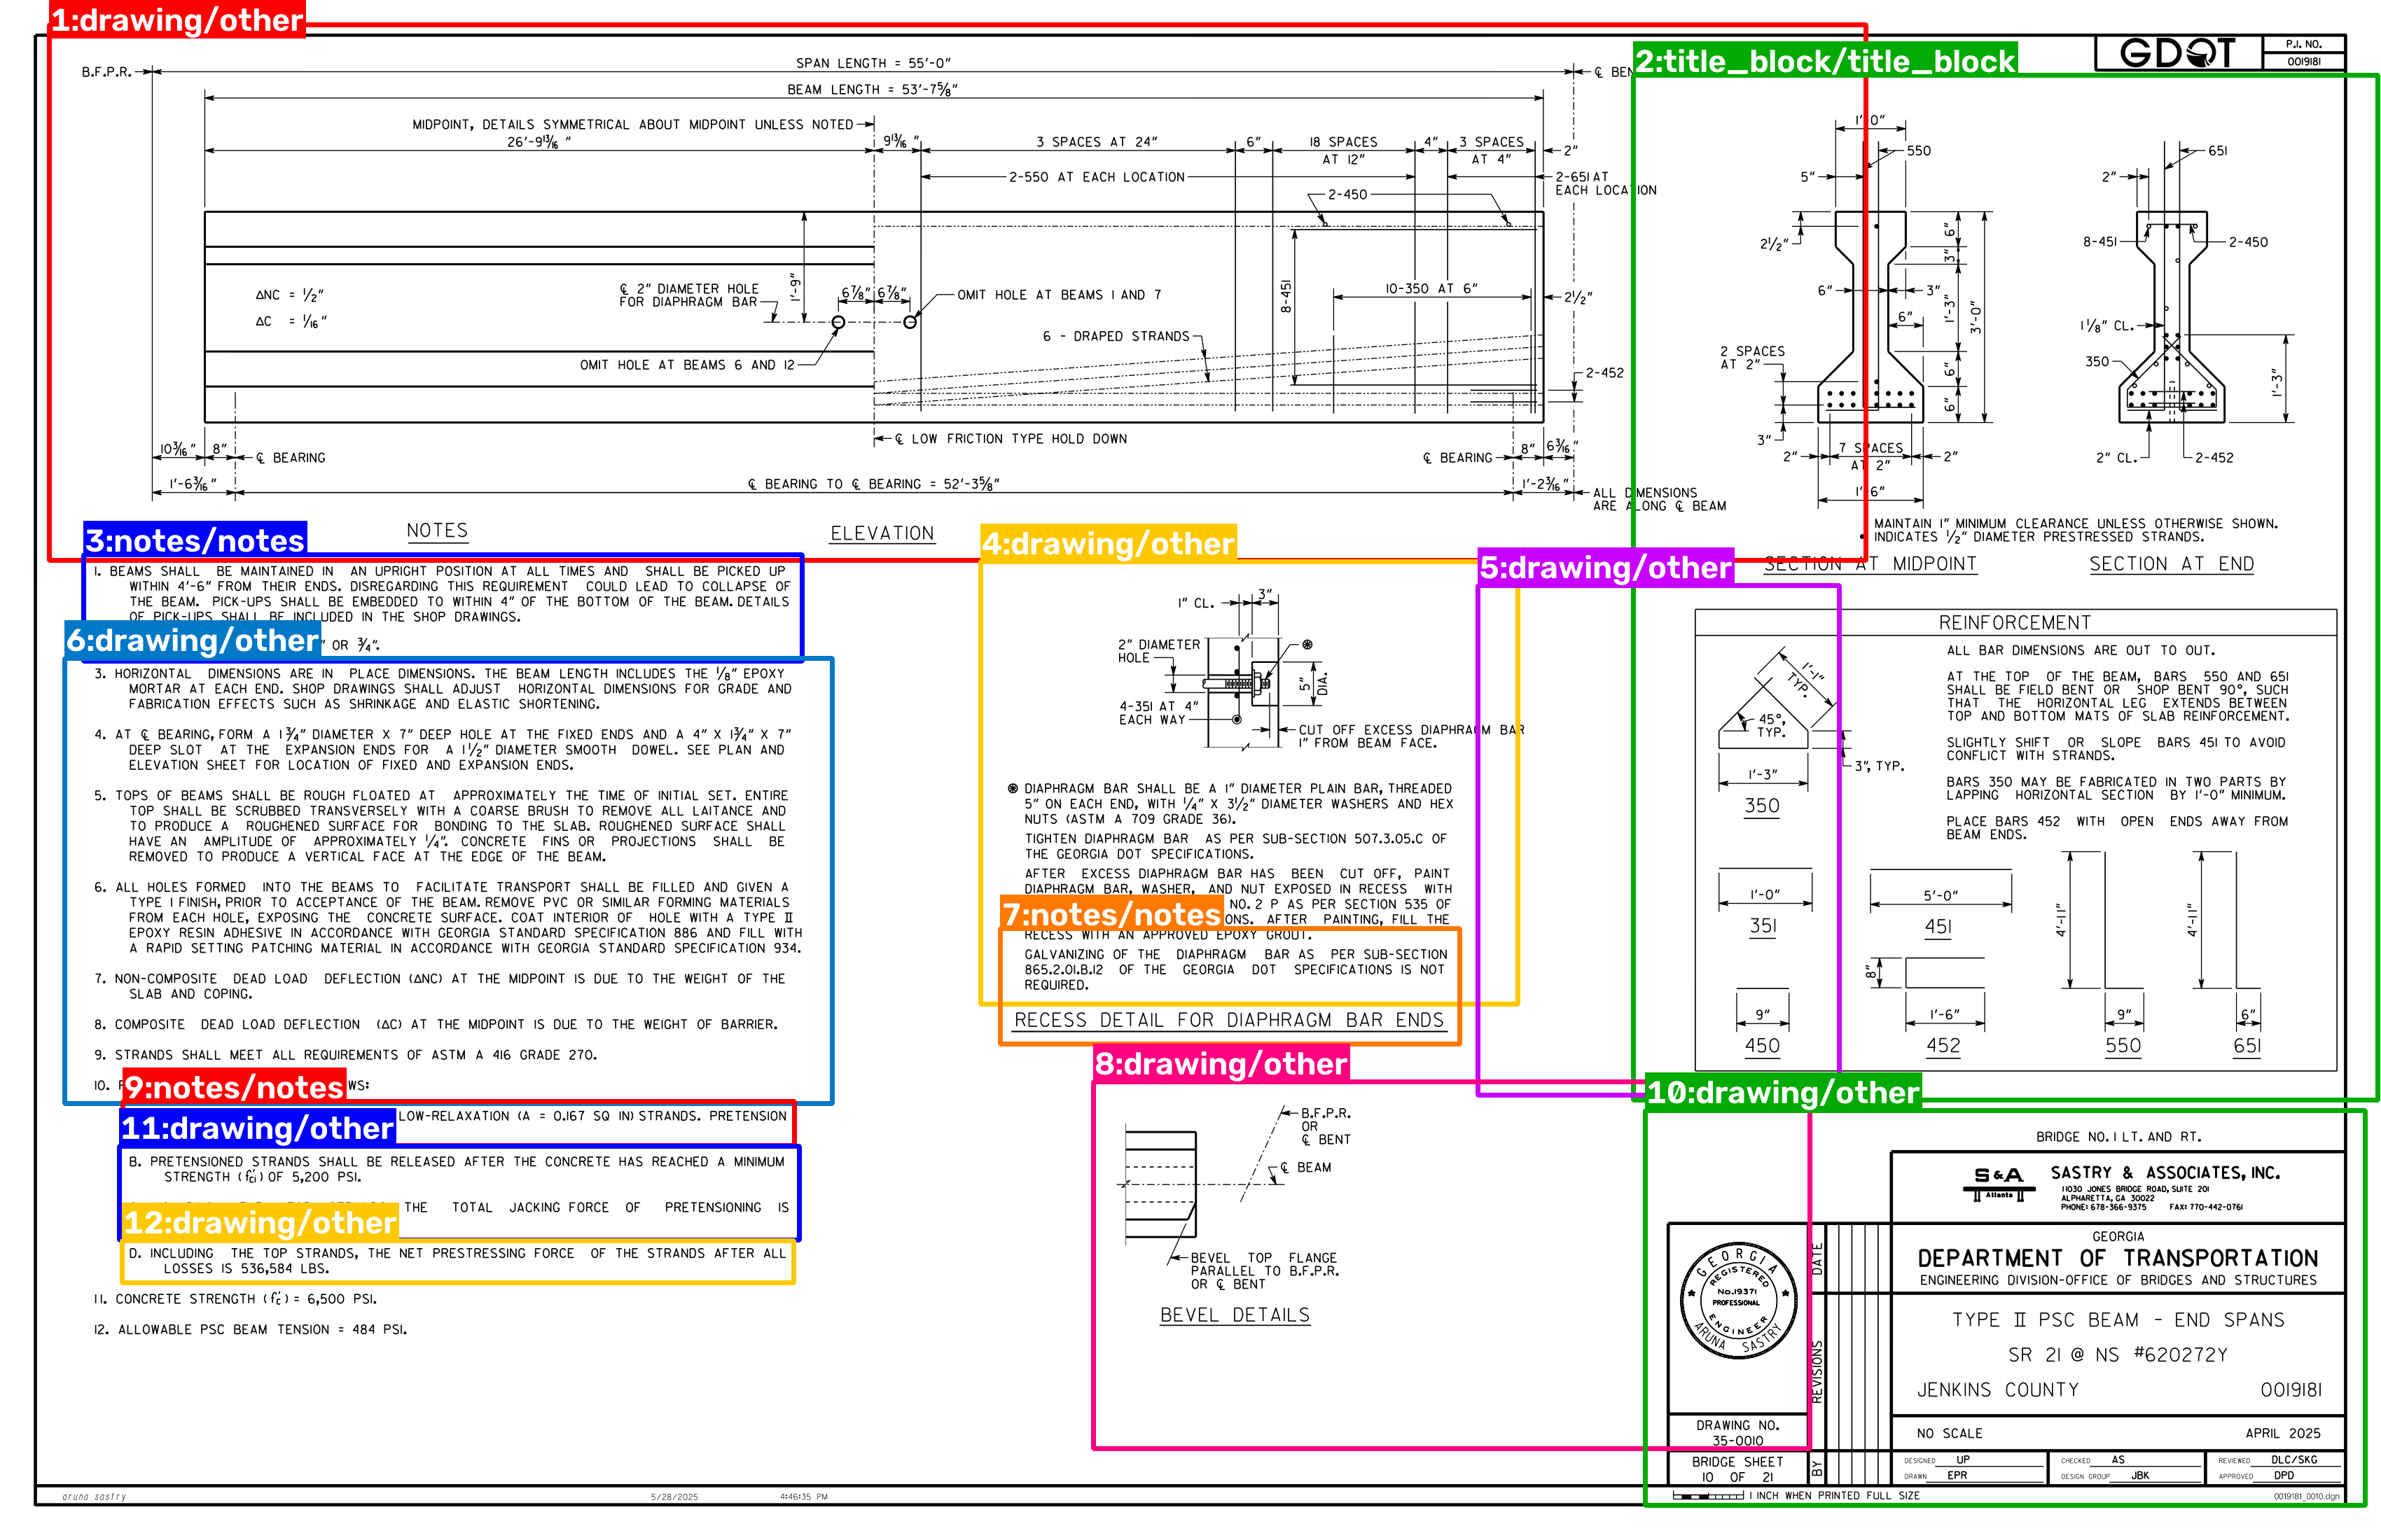Click the S&A Atlanta company logo

[1999, 1184]
